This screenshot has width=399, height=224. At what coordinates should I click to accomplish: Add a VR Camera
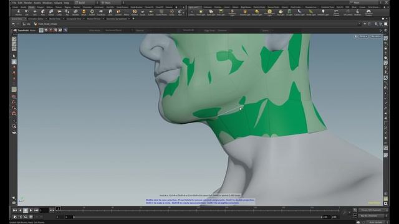point(348,12)
